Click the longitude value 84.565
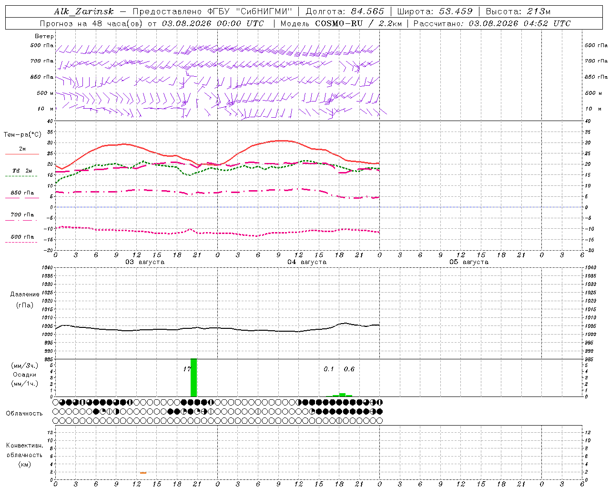Viewport: 610px width, 488px height. [367, 11]
